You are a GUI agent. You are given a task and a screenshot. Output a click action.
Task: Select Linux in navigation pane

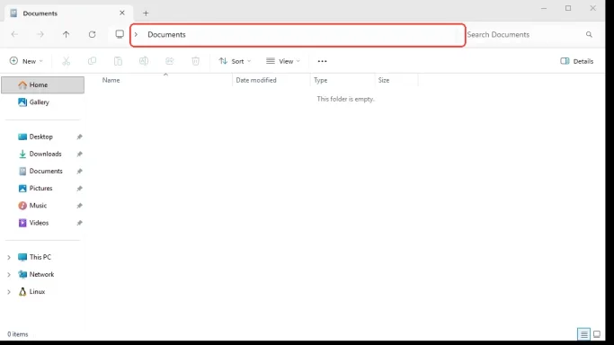(x=37, y=291)
